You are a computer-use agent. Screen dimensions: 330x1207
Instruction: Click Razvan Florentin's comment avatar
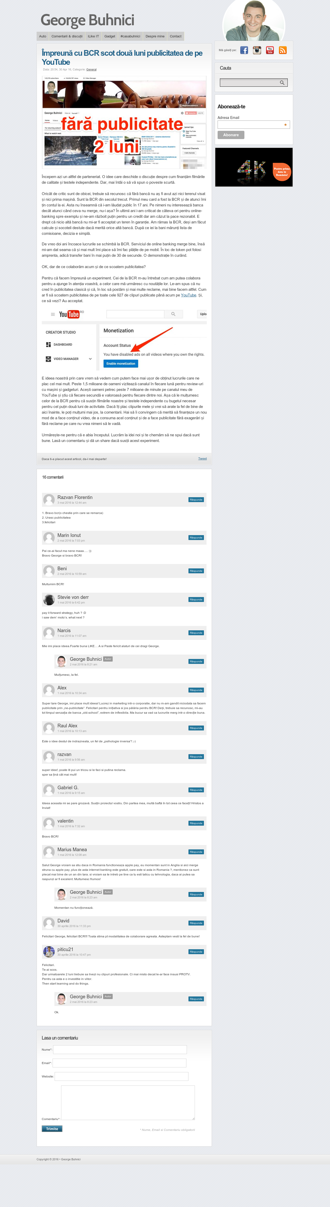[49, 500]
